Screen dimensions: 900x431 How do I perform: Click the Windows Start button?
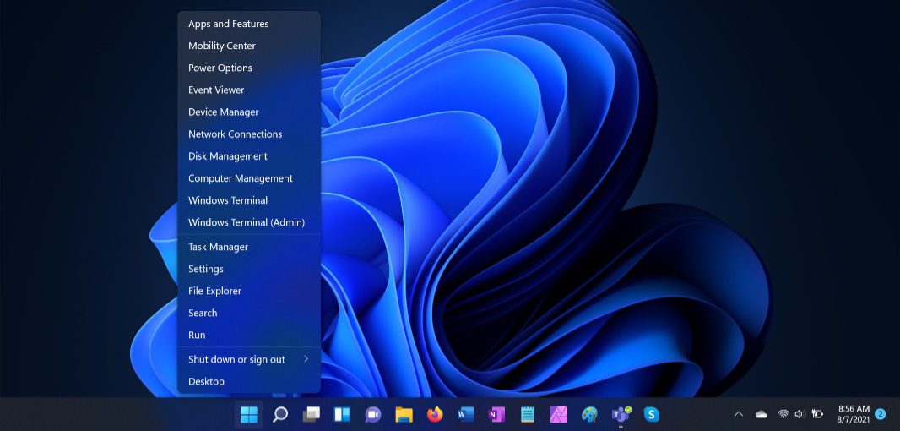click(249, 414)
